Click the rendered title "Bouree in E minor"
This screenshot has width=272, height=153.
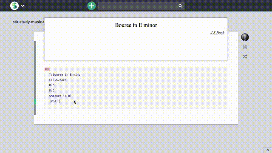(x=136, y=25)
